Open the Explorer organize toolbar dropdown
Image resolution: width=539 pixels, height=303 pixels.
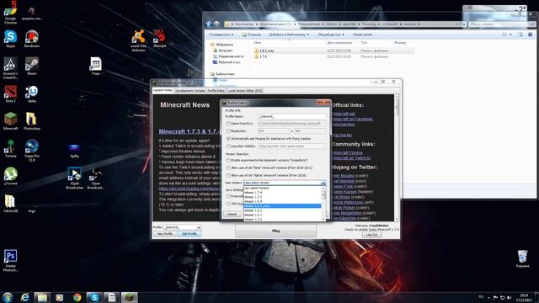[x=221, y=35]
